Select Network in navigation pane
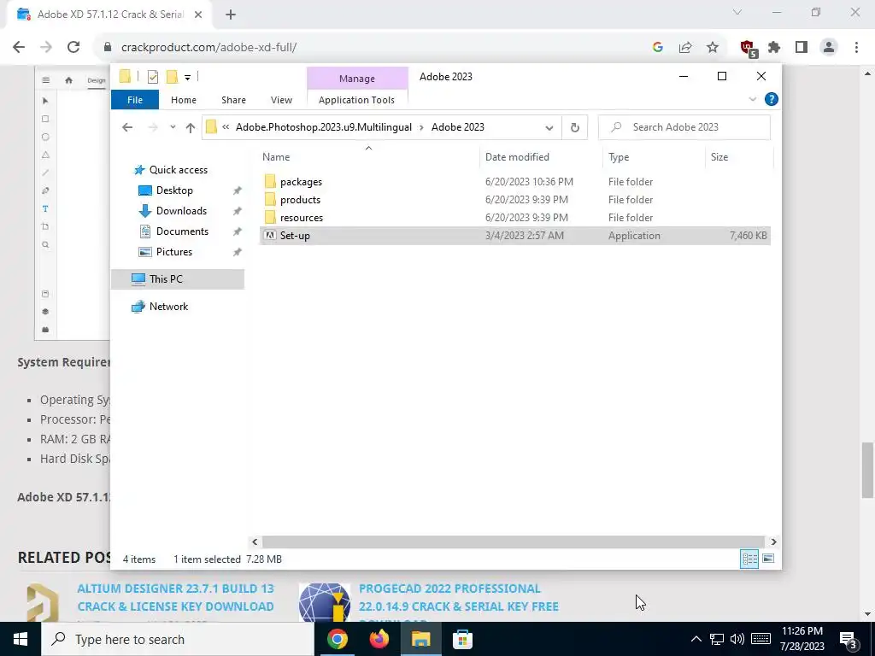The image size is (875, 656). click(168, 307)
